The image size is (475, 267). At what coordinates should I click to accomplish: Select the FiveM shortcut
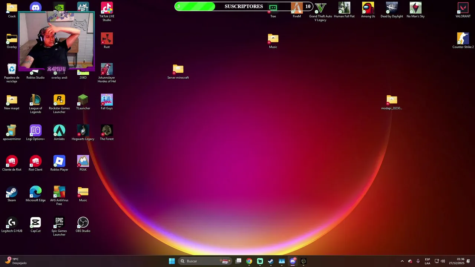297,10
